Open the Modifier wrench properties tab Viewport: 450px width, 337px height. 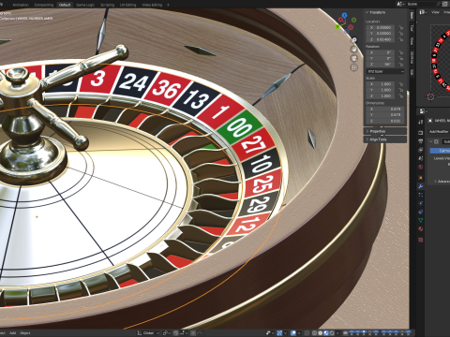click(x=421, y=186)
